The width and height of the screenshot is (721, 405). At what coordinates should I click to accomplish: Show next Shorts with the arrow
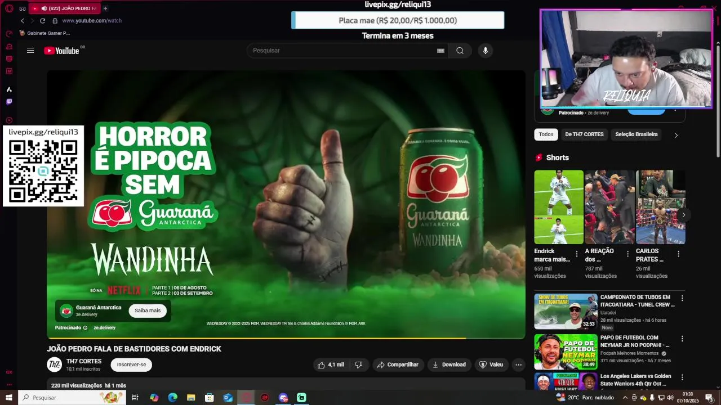click(x=683, y=215)
